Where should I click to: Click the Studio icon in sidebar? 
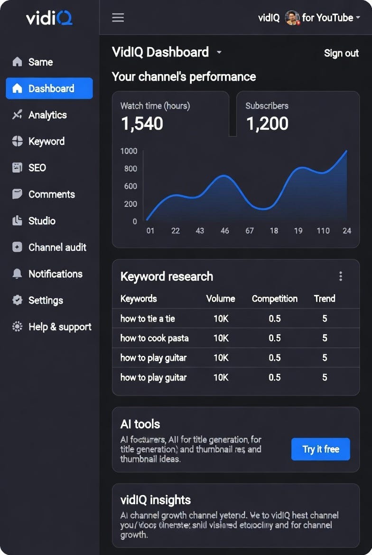[17, 220]
